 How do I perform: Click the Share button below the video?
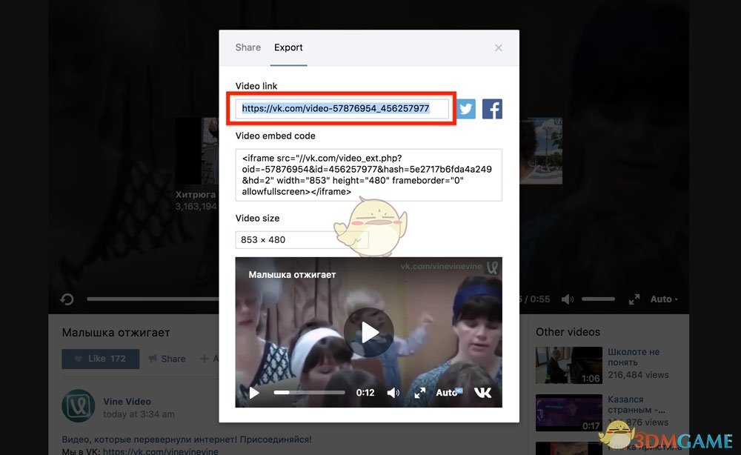point(167,359)
